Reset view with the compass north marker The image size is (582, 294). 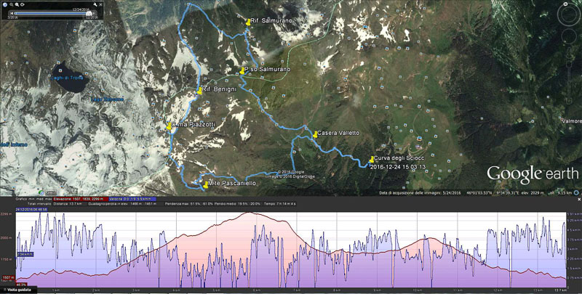click(x=566, y=4)
